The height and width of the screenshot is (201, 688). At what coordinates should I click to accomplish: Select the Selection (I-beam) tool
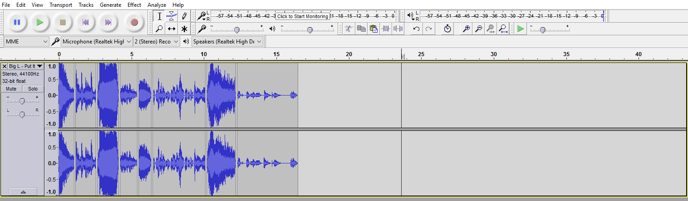tap(159, 16)
